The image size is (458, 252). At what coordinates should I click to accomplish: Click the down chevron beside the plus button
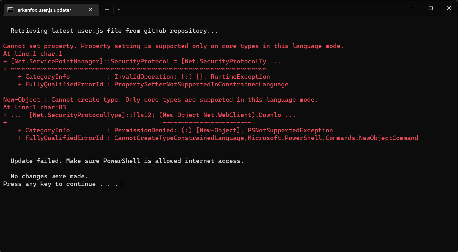(x=119, y=9)
